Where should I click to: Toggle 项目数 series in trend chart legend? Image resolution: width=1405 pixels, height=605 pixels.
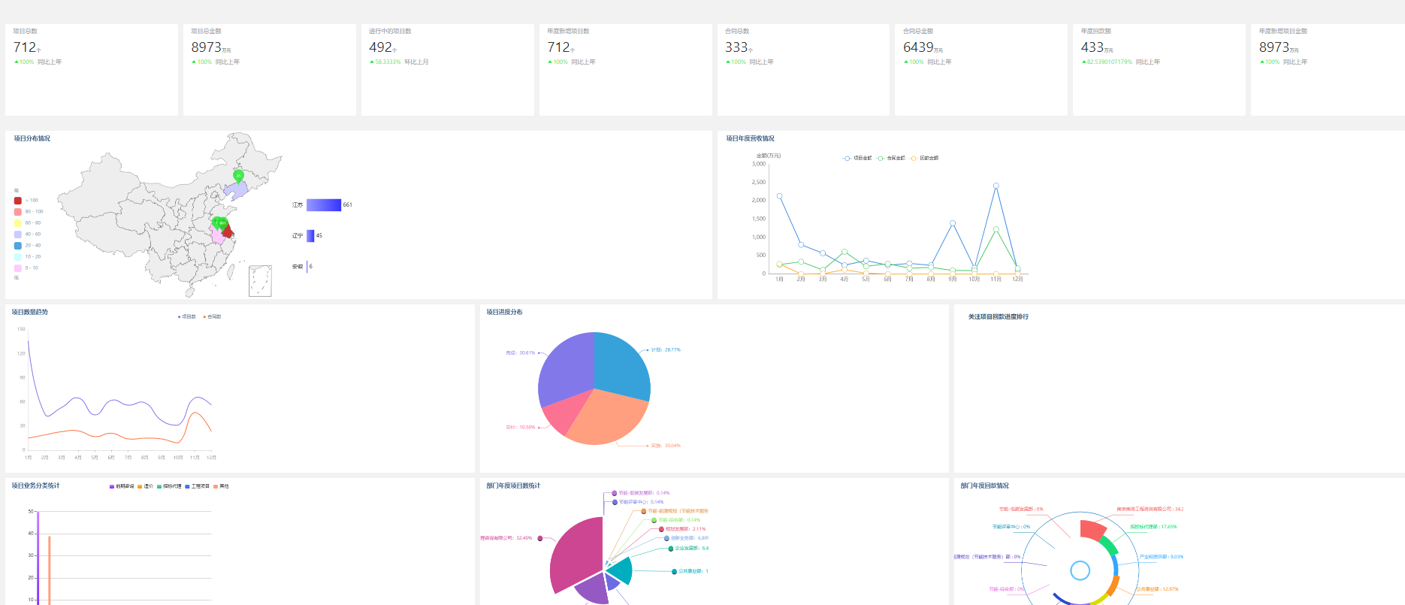click(186, 316)
